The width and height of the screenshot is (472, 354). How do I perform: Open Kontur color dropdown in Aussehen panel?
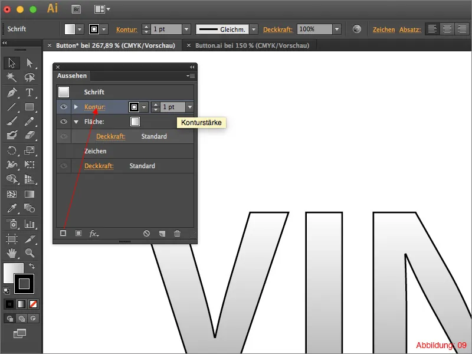(144, 107)
